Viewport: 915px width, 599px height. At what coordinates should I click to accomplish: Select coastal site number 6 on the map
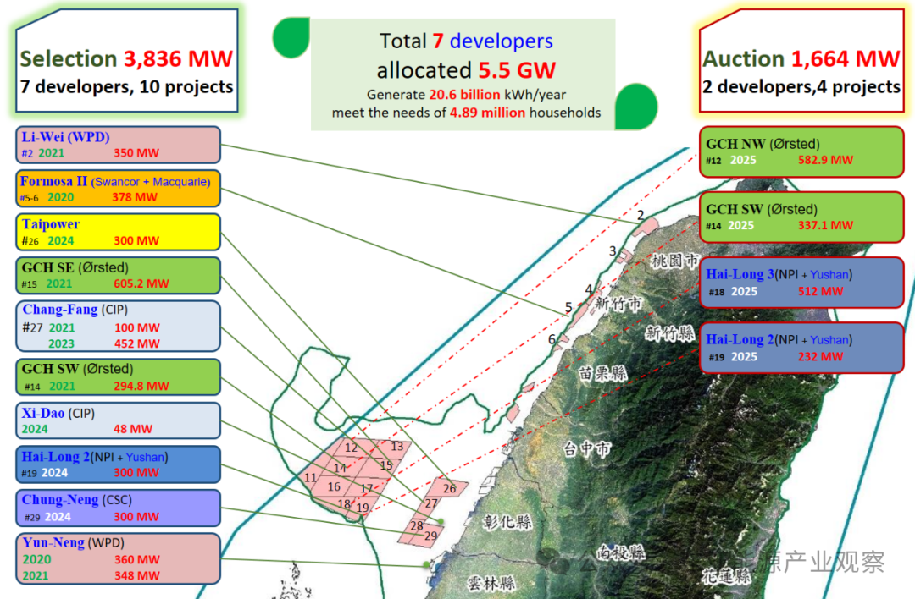(552, 339)
